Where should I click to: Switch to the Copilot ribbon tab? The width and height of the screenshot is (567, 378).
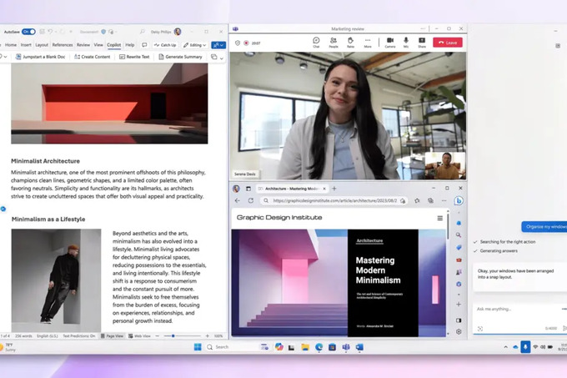pos(113,45)
